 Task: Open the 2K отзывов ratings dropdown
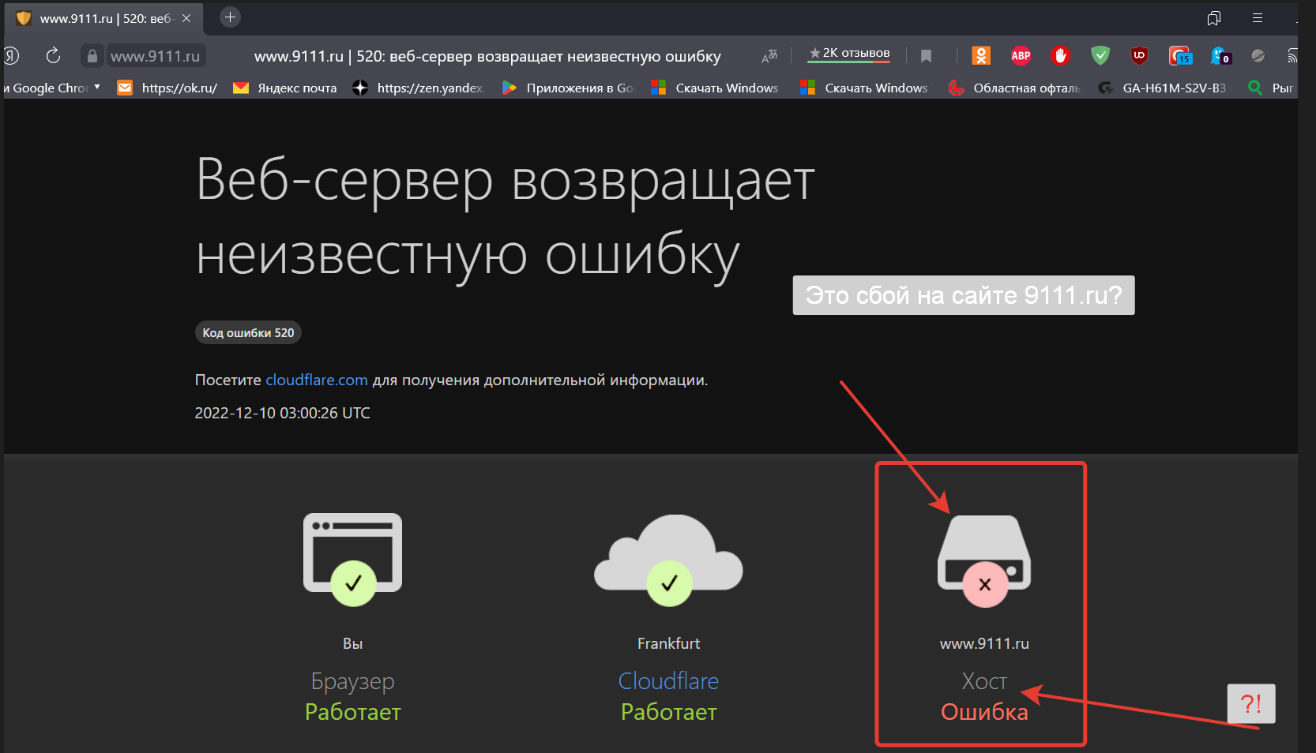pyautogui.click(x=848, y=53)
